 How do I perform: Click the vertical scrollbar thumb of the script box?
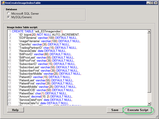click(149, 63)
